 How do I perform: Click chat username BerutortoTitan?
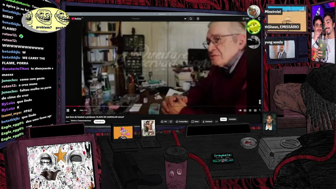pyautogui.click(x=15, y=69)
